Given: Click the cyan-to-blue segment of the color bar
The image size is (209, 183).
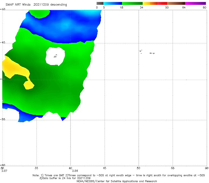Looking at the screenshot, I should point(113,3).
